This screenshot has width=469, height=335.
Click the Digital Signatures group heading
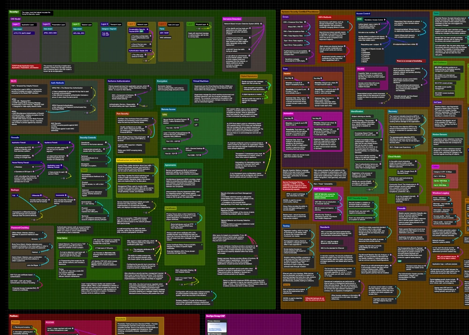pos(249,76)
